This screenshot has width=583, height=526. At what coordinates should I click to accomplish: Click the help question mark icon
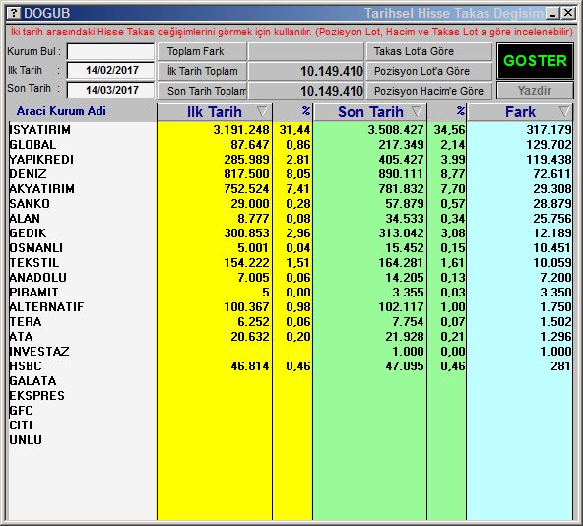[14, 13]
